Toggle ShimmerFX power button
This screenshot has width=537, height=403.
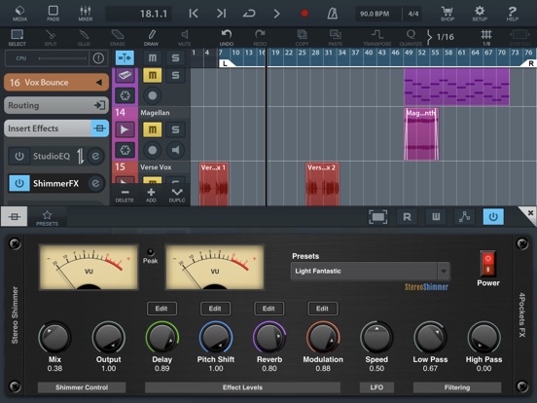tap(19, 183)
